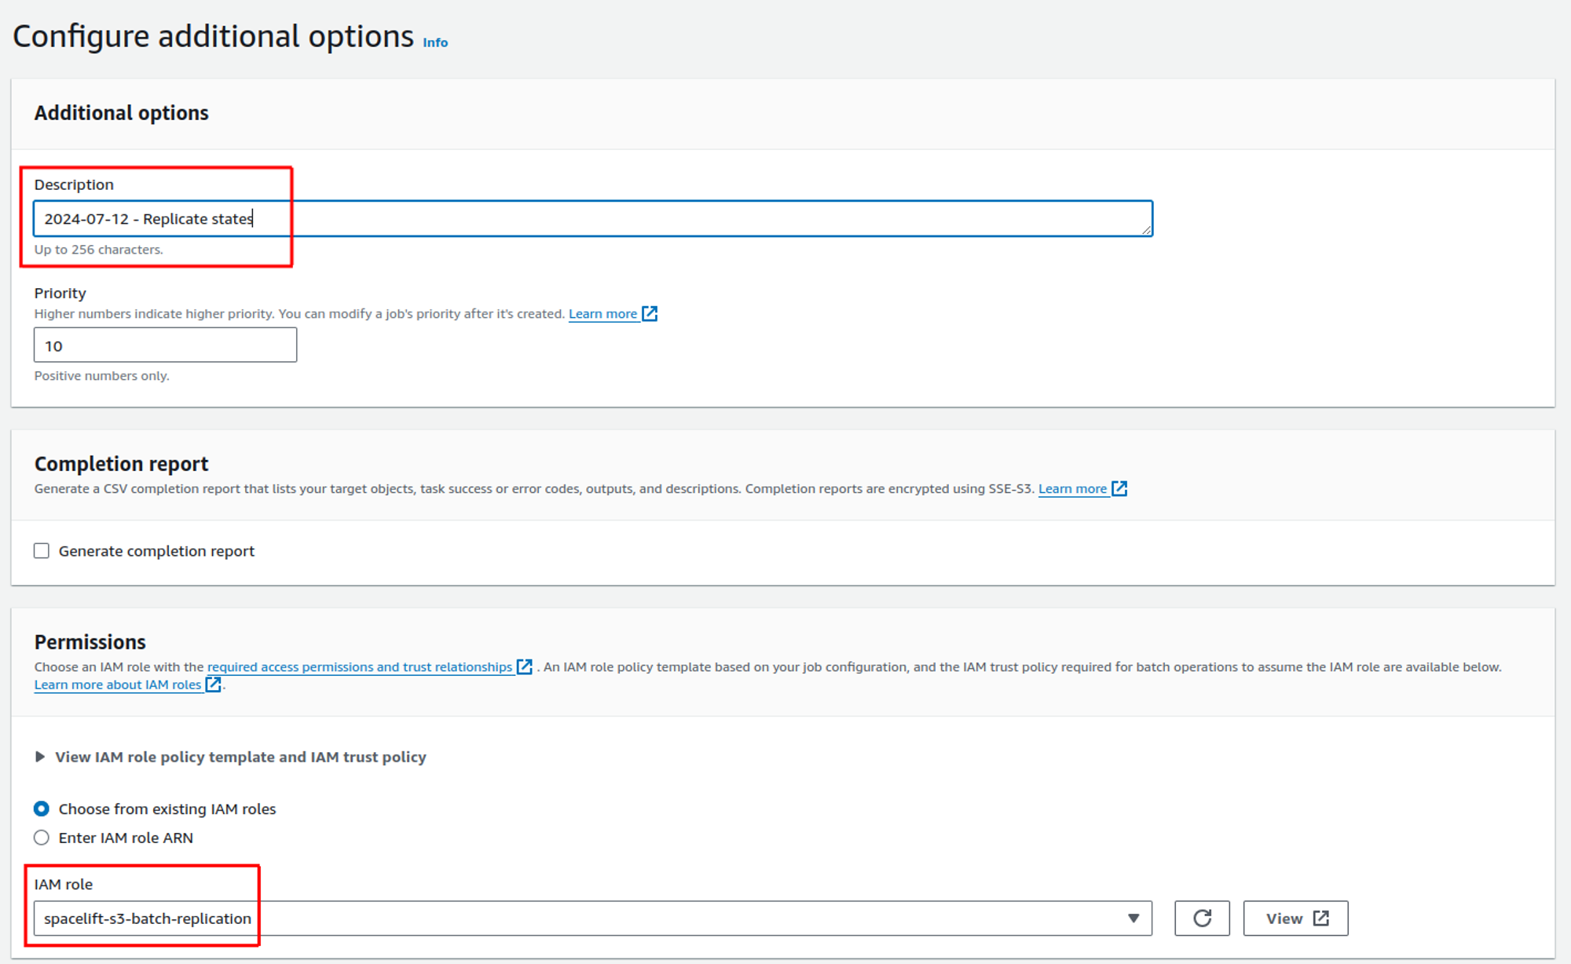Open the Learn more about IAM roles link
Image resolution: width=1571 pixels, height=964 pixels.
[116, 685]
